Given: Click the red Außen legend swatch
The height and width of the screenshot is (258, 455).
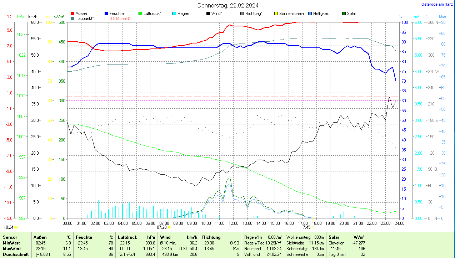Looking at the screenshot, I should [x=72, y=14].
